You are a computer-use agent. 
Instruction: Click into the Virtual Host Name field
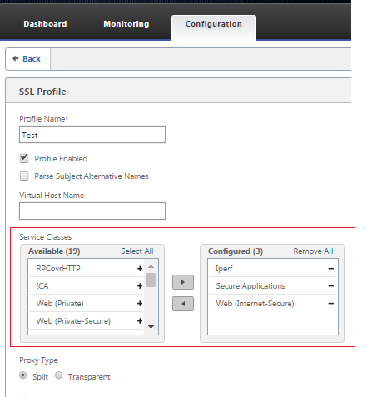pos(92,211)
